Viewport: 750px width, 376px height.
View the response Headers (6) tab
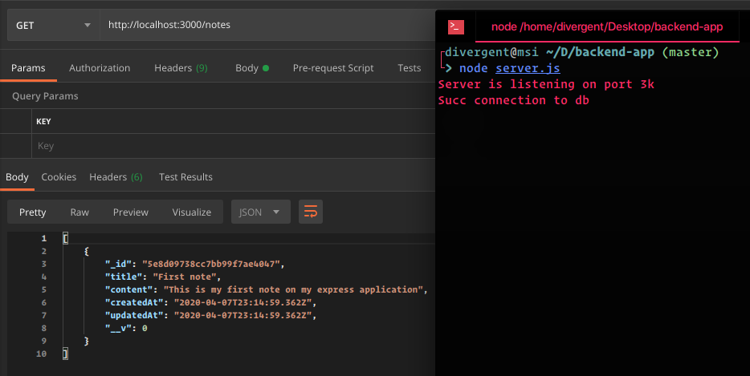tap(116, 176)
